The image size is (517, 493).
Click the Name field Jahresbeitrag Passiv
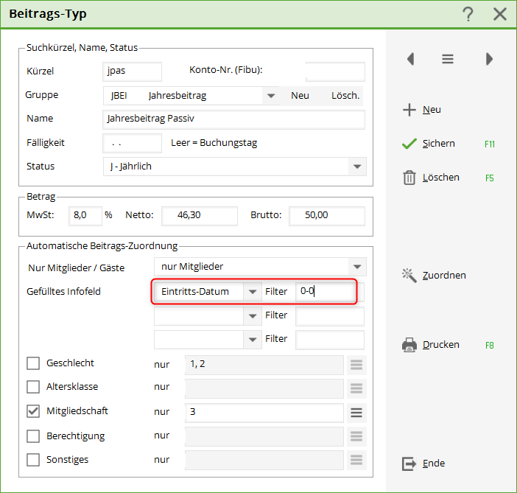233,119
